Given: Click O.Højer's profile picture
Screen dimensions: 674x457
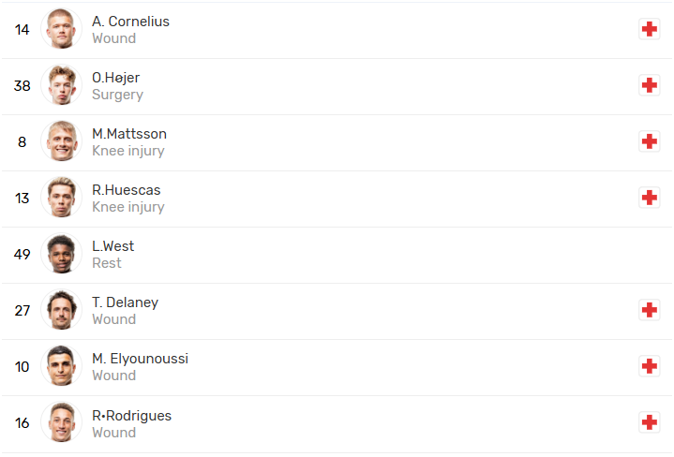Looking at the screenshot, I should click(x=62, y=85).
